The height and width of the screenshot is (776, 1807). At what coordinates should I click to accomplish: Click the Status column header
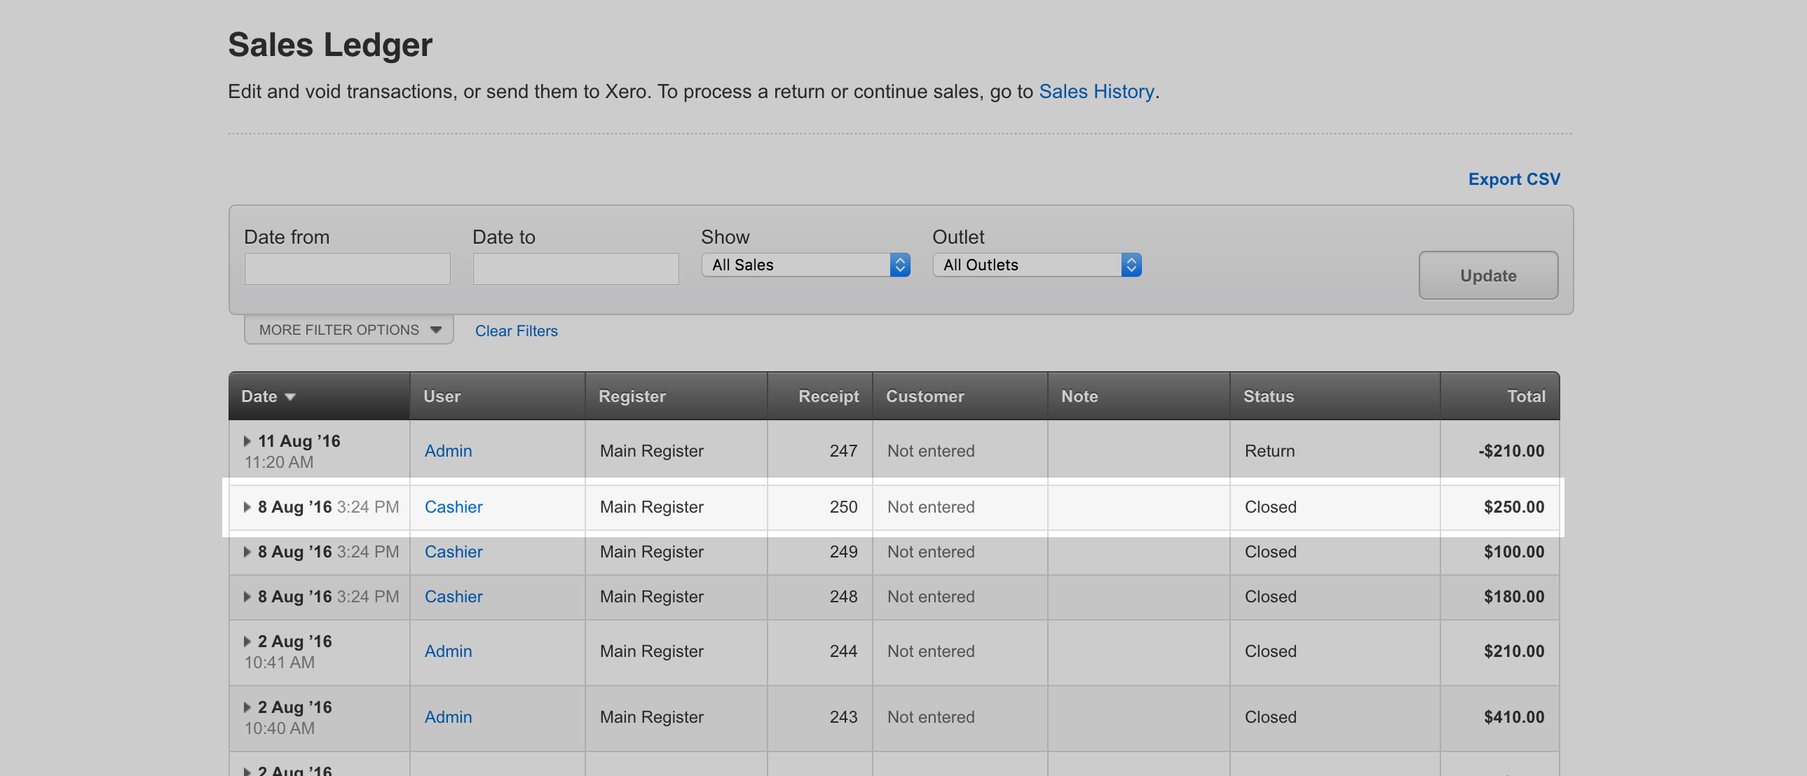pos(1268,396)
